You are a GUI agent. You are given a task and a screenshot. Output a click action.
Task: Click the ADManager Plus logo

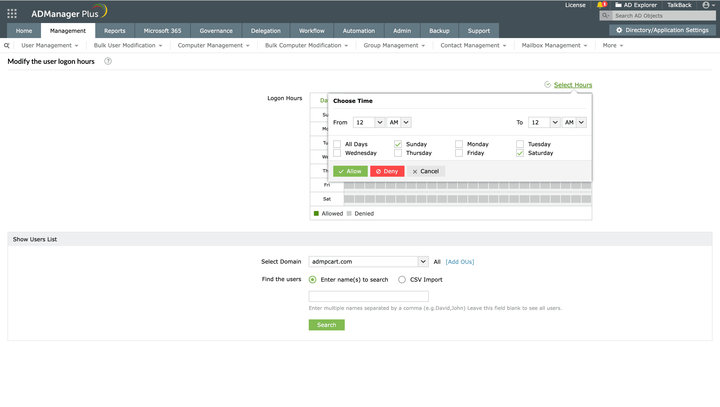coord(69,12)
